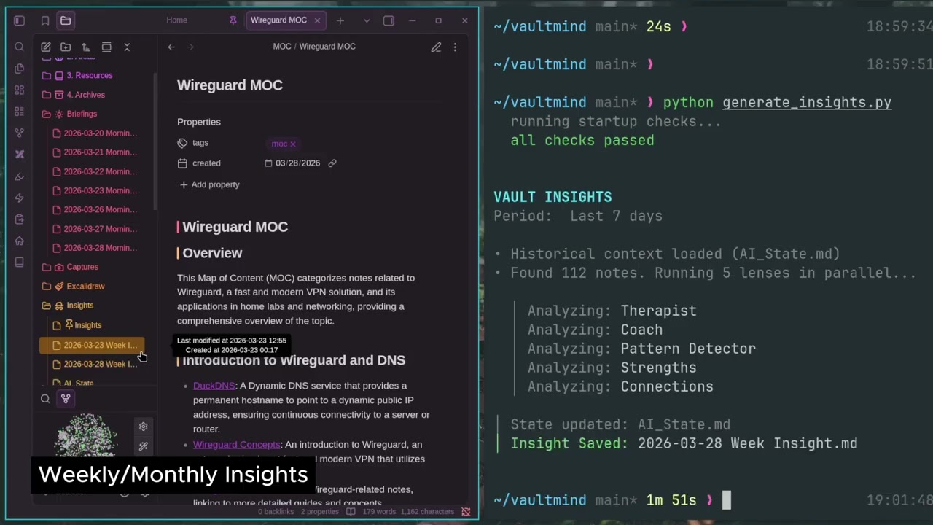Click the created date field 03/28/2026
The height and width of the screenshot is (525, 933).
(297, 163)
